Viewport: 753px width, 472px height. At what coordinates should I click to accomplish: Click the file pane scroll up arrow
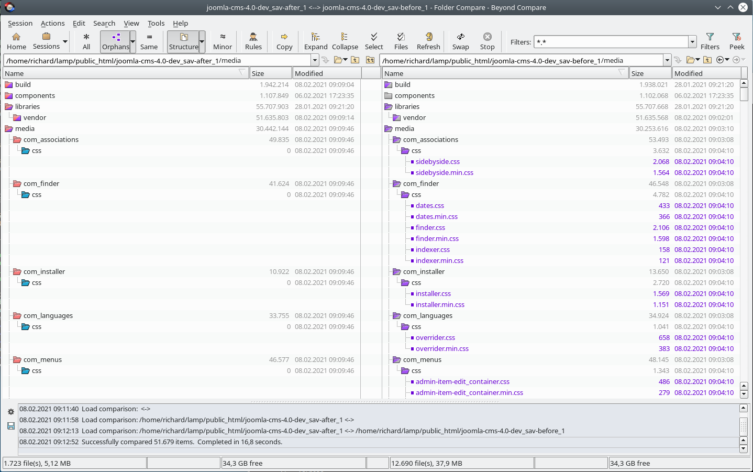(x=744, y=84)
